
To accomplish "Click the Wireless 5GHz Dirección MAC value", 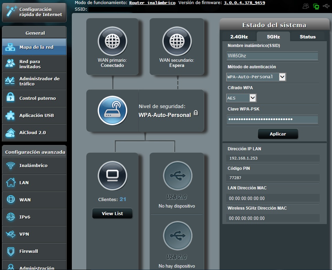I will pos(247,218).
